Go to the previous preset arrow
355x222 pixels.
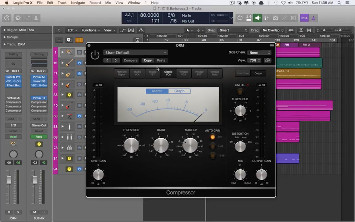[107, 60]
